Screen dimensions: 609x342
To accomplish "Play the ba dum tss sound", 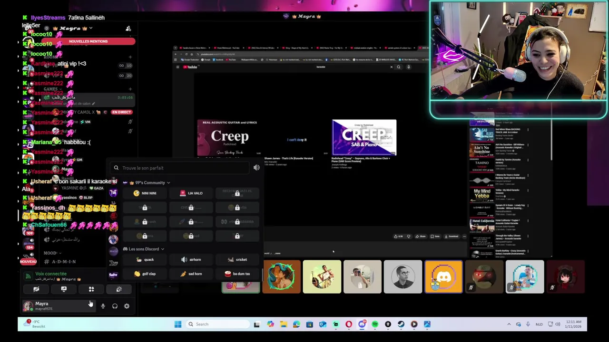I will coord(237,274).
